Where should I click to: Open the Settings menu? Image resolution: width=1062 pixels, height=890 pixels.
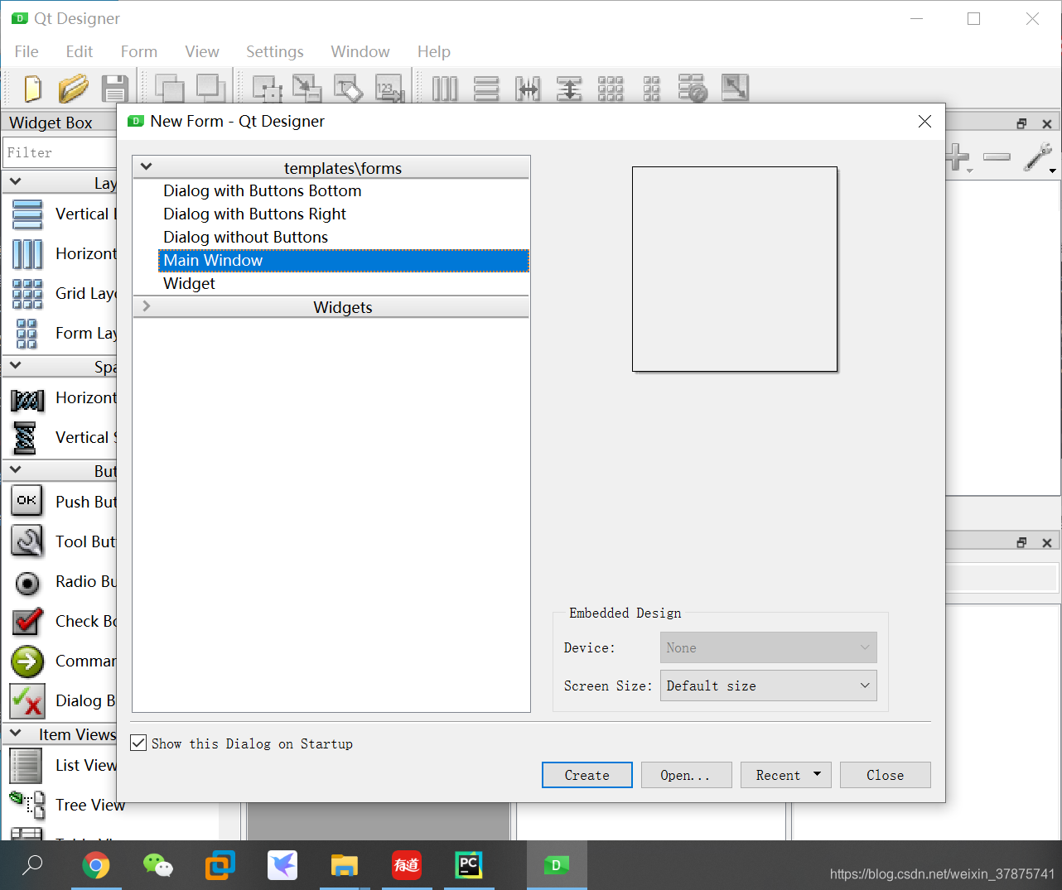pos(275,51)
